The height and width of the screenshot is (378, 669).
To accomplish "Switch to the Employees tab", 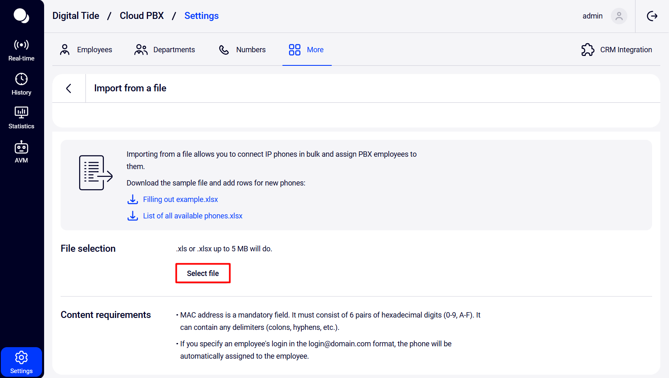I will (x=86, y=50).
